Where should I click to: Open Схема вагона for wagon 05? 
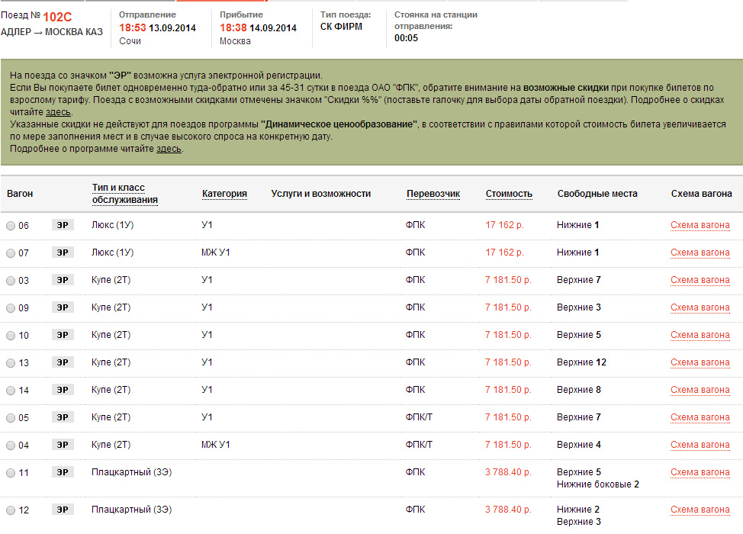click(700, 418)
